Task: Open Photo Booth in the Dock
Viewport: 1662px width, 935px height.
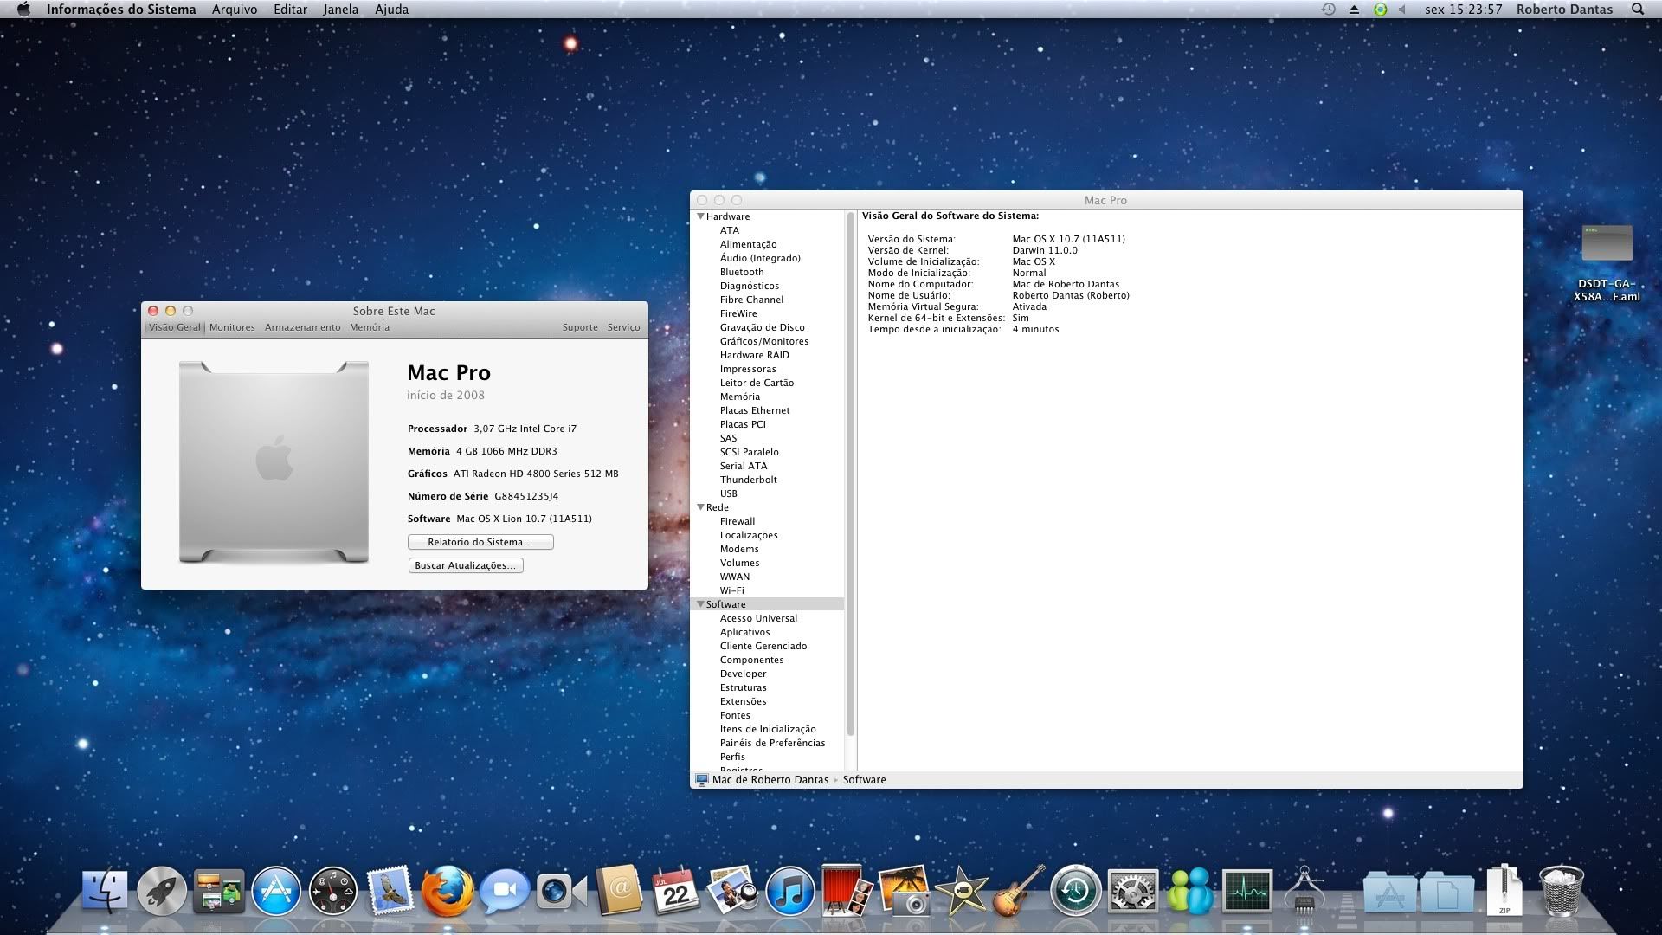Action: coord(847,891)
